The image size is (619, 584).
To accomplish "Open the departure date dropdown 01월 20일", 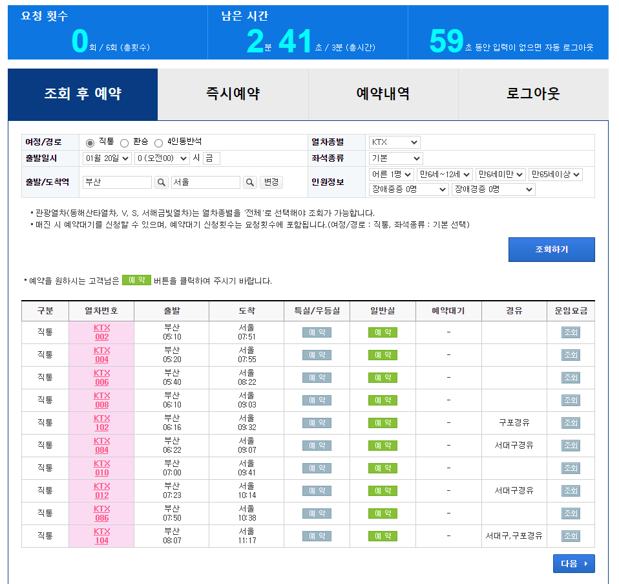I will [107, 158].
